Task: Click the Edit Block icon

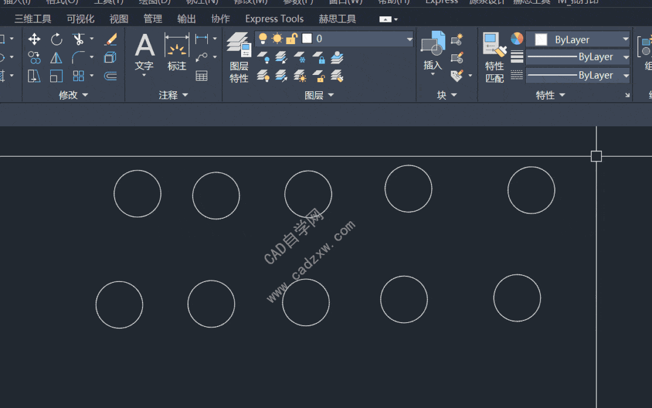Action: point(457,57)
